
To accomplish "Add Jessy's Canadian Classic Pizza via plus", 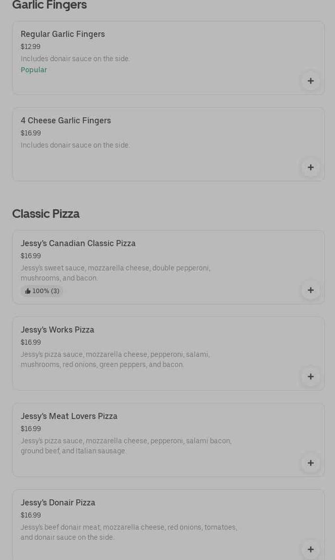I will point(311,290).
